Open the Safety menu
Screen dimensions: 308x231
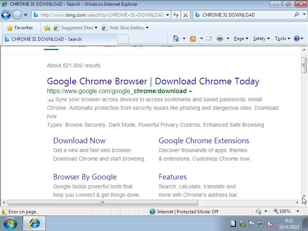(261, 38)
